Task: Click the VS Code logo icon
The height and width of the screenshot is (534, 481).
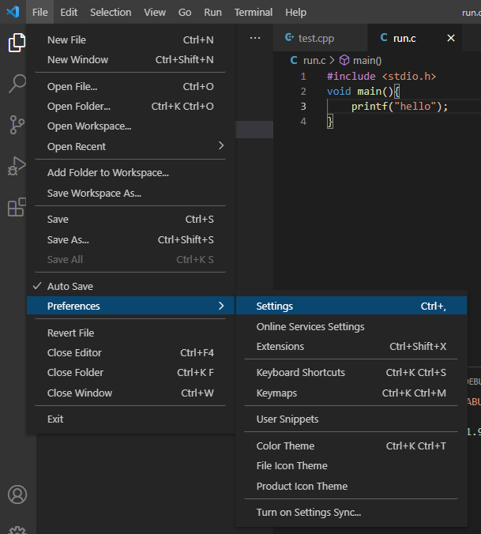Action: point(13,12)
